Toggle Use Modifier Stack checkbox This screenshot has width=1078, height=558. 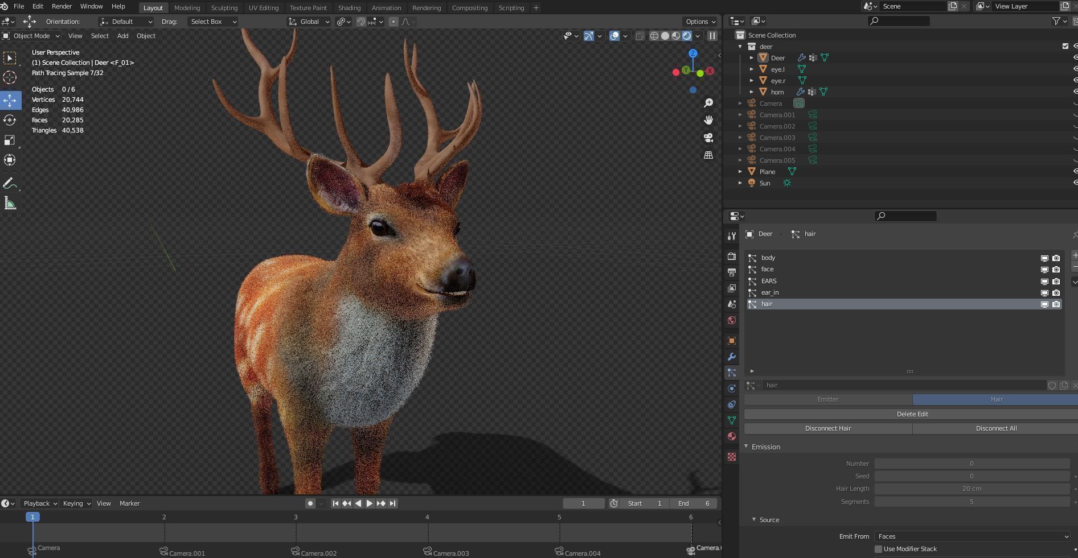878,549
